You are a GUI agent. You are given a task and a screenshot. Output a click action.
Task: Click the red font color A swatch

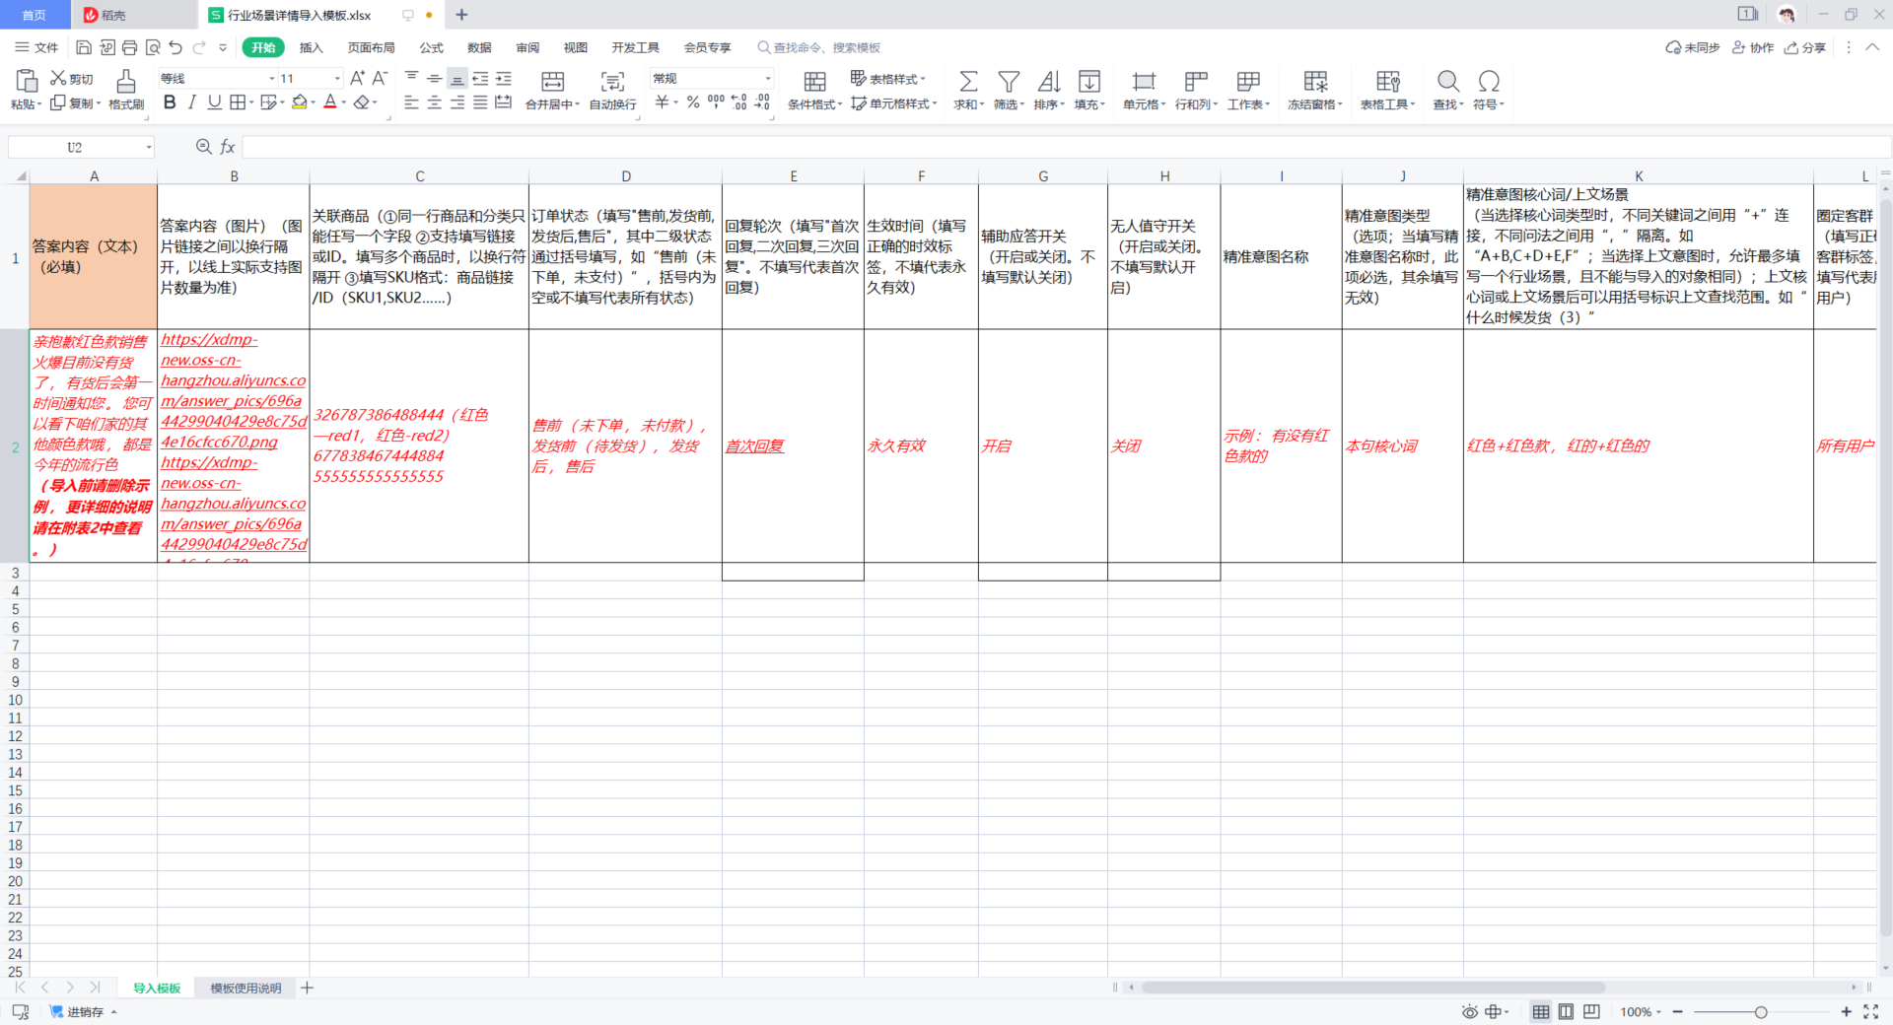[330, 102]
